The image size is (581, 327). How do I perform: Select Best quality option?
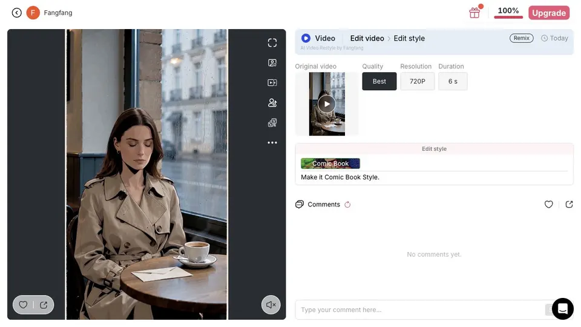pyautogui.click(x=379, y=81)
